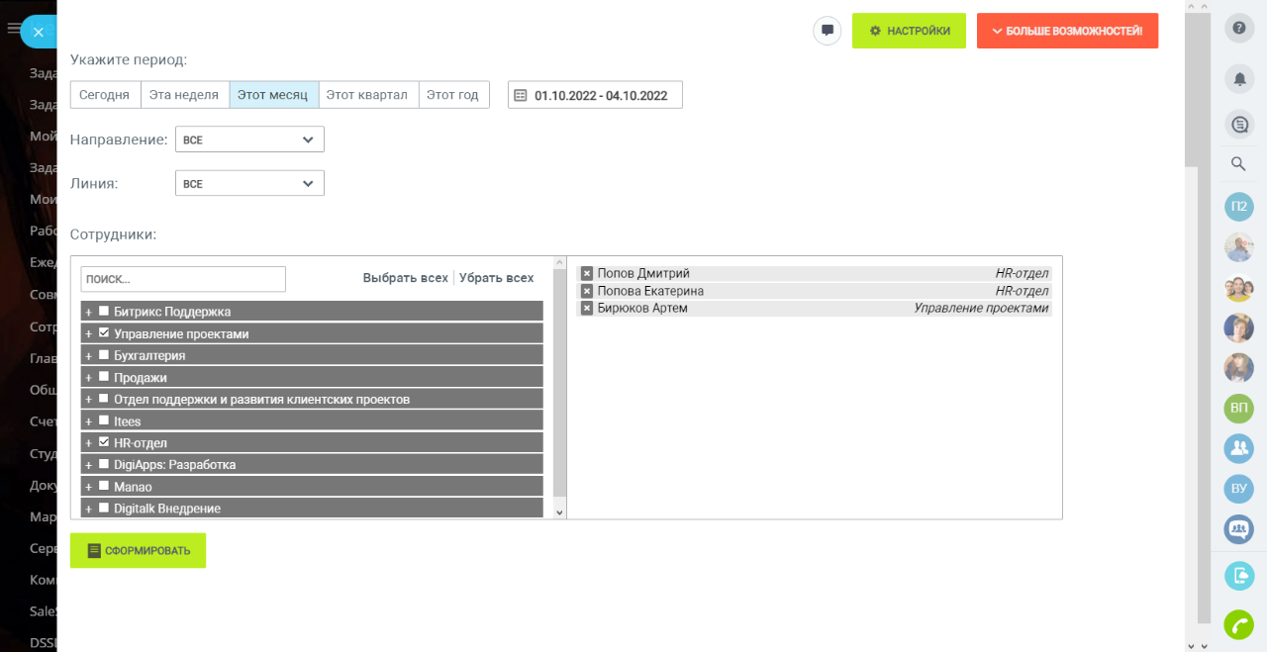The height and width of the screenshot is (652, 1267).
Task: Select the Сегодня period tab
Action: (105, 95)
